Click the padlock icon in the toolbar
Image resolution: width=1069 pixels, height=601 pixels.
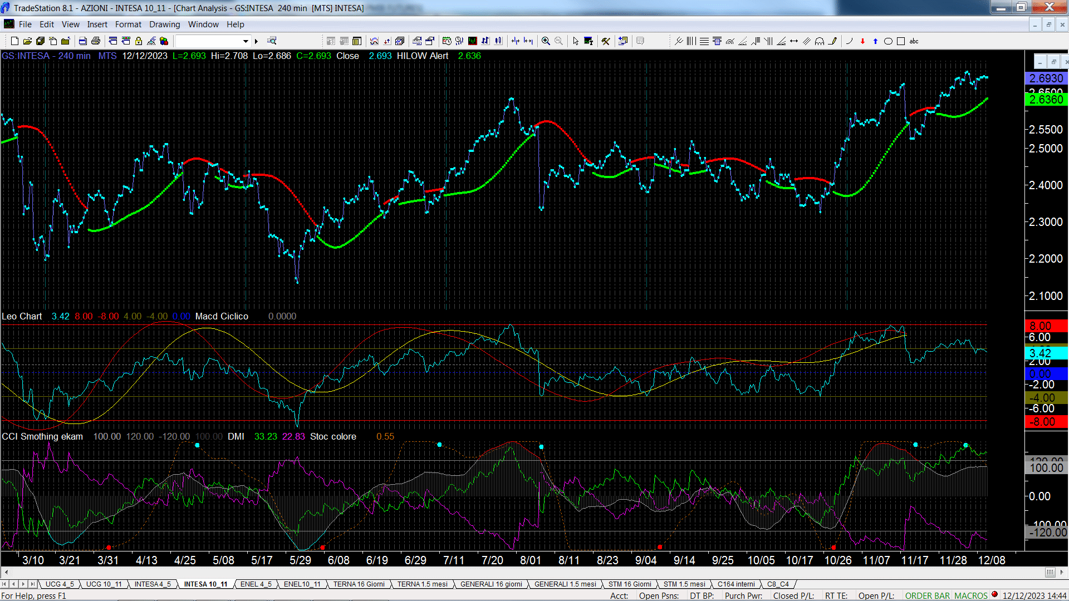[x=139, y=41]
